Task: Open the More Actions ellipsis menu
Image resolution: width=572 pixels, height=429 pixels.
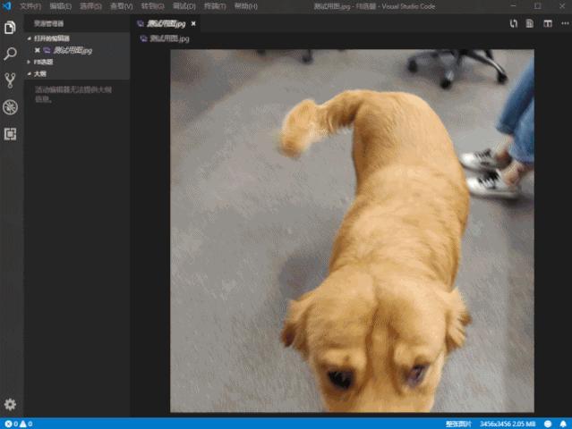Action: coord(562,24)
